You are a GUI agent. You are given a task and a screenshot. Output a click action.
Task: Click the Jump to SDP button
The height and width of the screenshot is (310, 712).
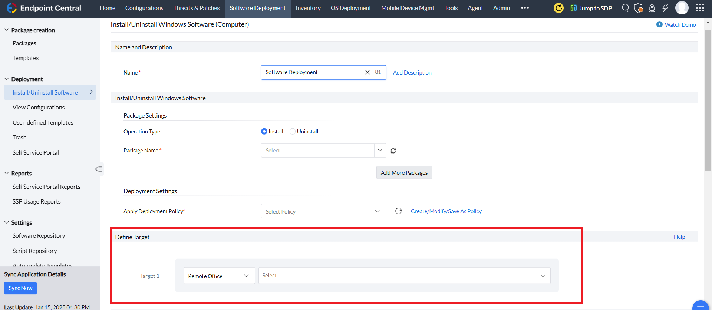(591, 8)
